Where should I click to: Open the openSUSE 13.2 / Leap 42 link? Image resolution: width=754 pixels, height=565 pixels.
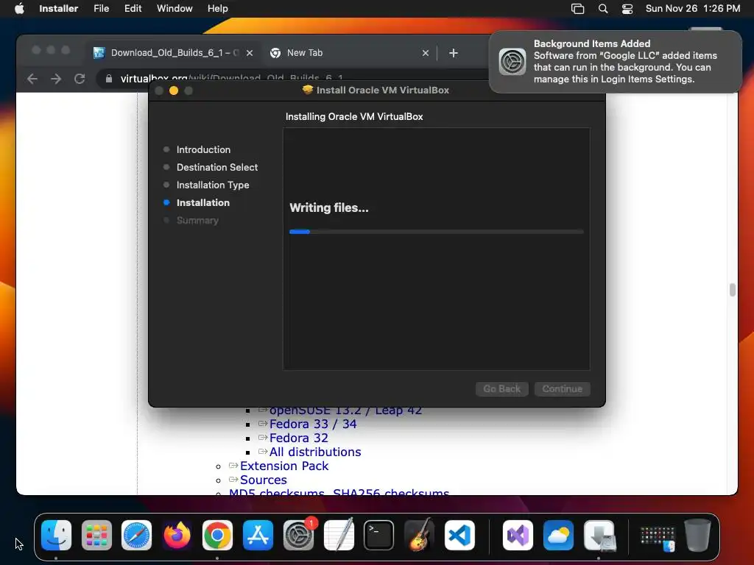coord(346,411)
